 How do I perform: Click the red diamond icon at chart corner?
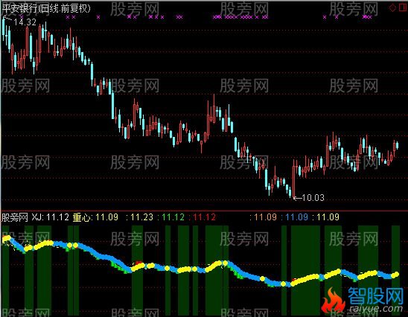[392, 7]
